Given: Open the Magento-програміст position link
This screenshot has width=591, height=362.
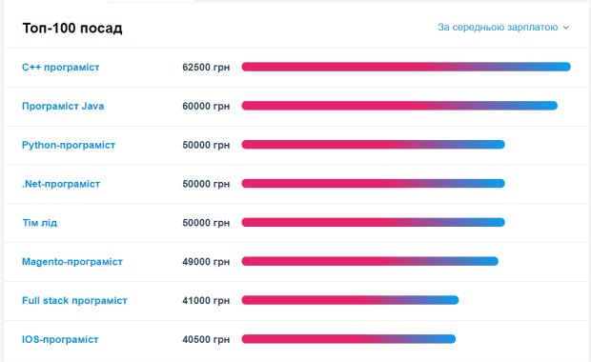Looking at the screenshot, I should pyautogui.click(x=72, y=261).
